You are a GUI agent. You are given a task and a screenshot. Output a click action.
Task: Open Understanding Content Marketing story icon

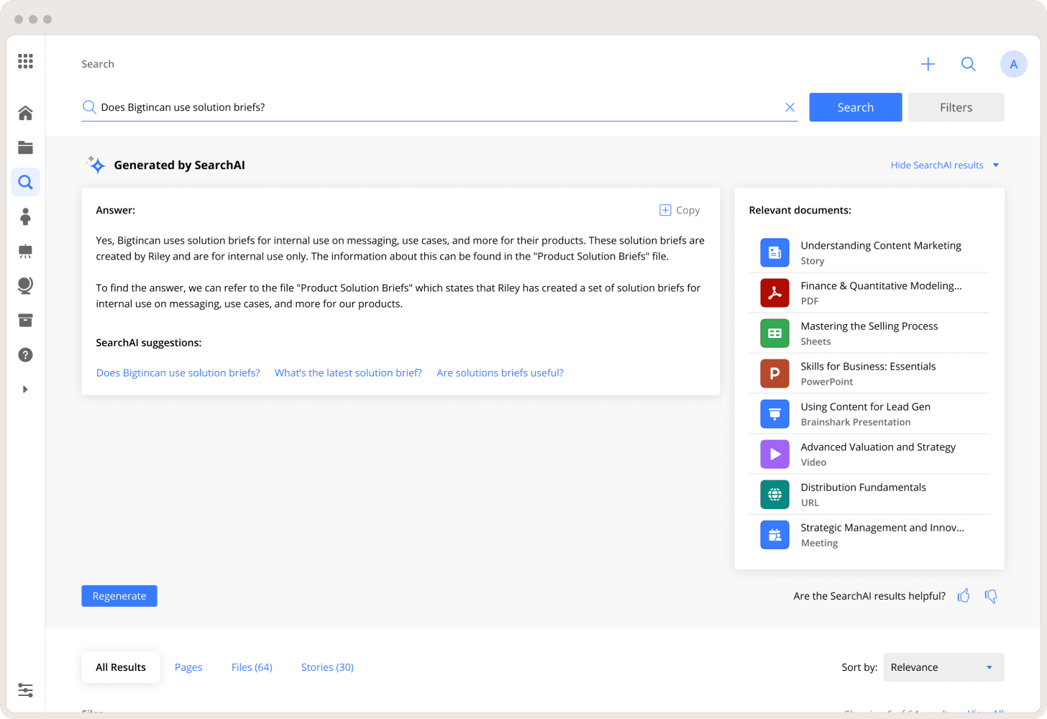(x=774, y=252)
